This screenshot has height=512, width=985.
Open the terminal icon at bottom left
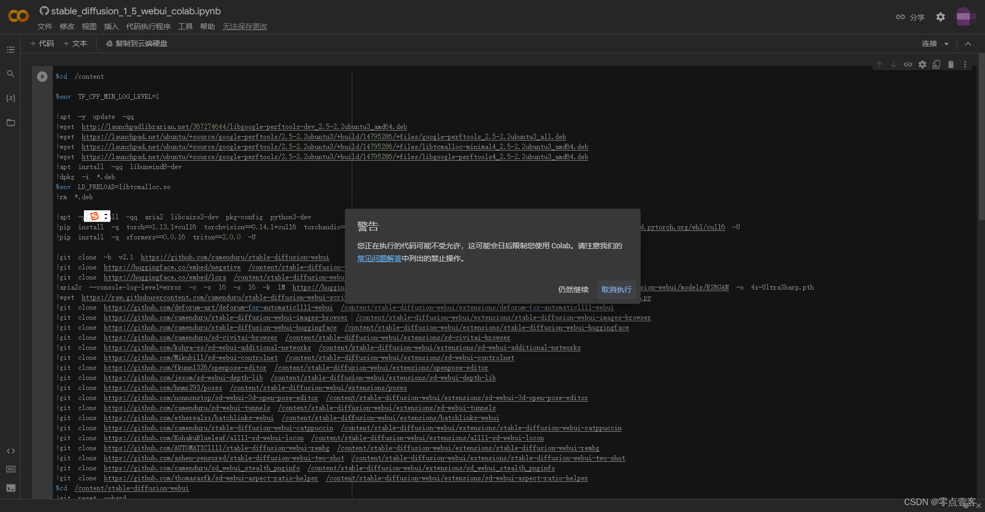(x=11, y=488)
